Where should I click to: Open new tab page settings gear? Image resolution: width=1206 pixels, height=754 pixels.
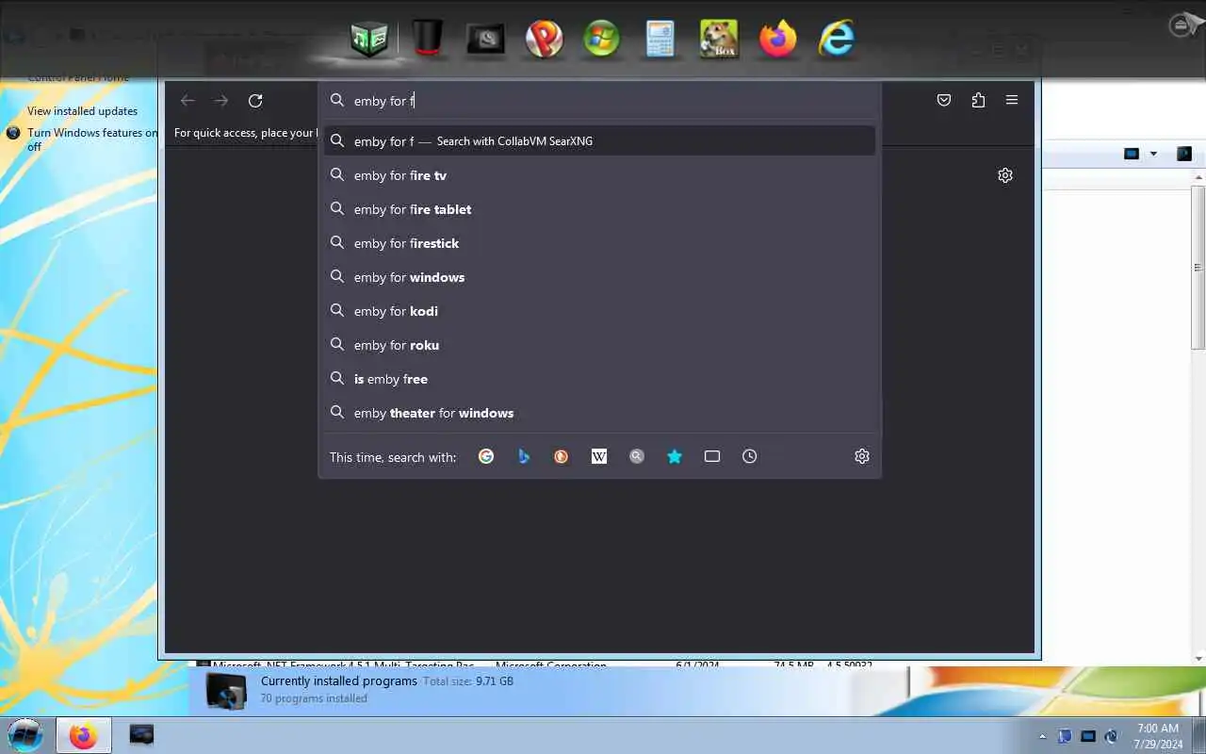(1005, 175)
